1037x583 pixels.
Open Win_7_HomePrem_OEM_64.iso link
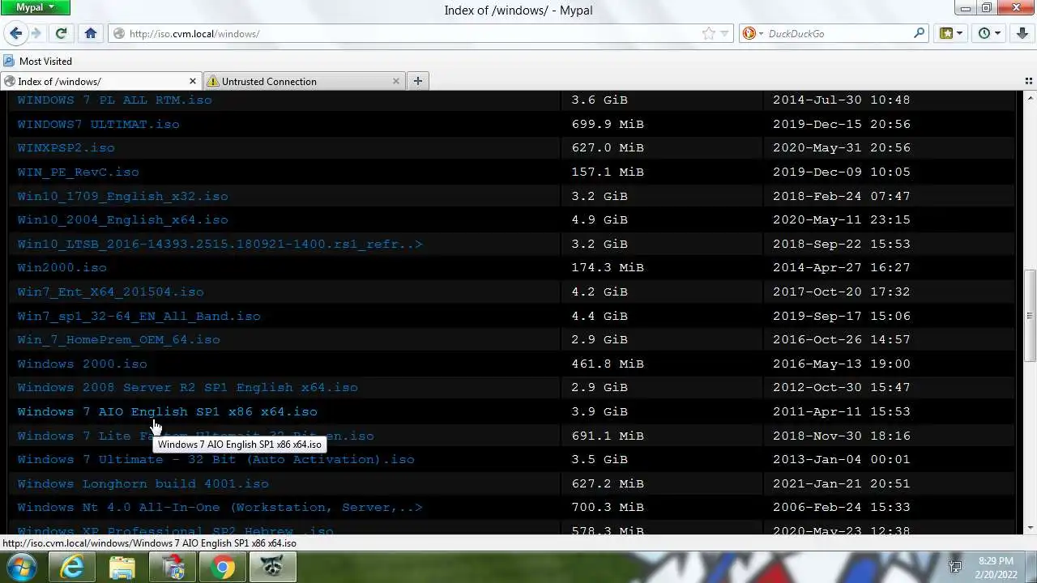[119, 339]
